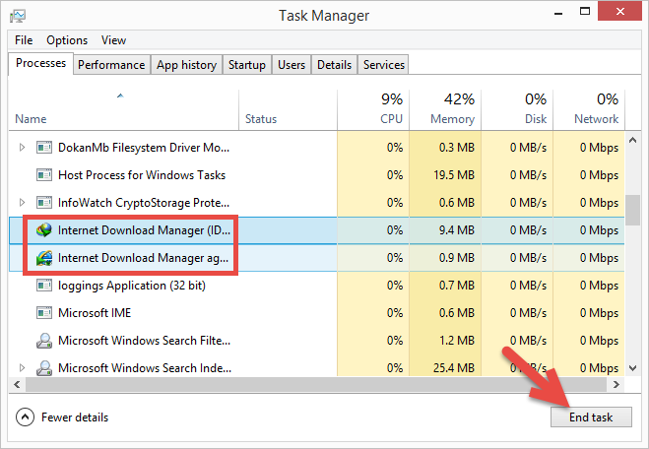Image resolution: width=649 pixels, height=449 pixels.
Task: Click the 0.9 MB memory value
Action: point(457,258)
